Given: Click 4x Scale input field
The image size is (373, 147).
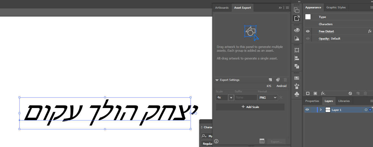Looking at the screenshot, I should click(x=222, y=98).
